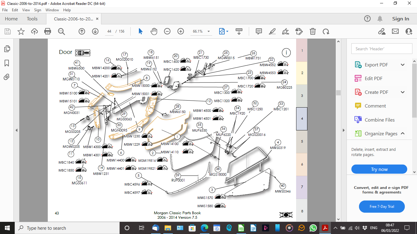
Task: Share a link to this file
Action: [x=382, y=31]
